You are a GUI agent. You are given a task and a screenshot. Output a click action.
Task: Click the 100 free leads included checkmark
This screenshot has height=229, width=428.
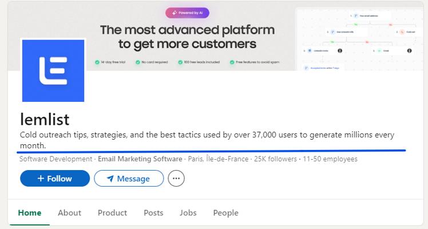180,62
